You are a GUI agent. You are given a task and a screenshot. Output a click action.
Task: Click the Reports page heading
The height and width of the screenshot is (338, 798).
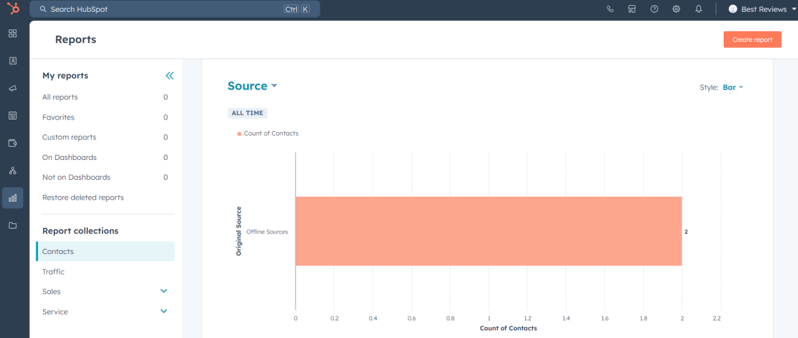(x=75, y=39)
